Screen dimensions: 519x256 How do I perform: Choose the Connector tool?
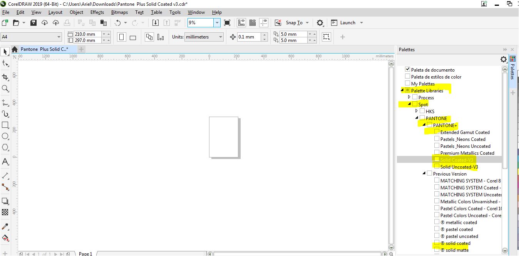point(5,187)
